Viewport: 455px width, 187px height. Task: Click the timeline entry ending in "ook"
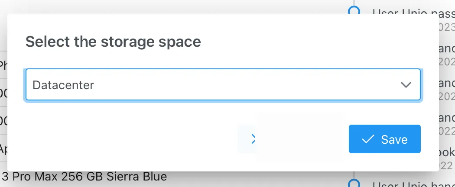tap(446, 152)
